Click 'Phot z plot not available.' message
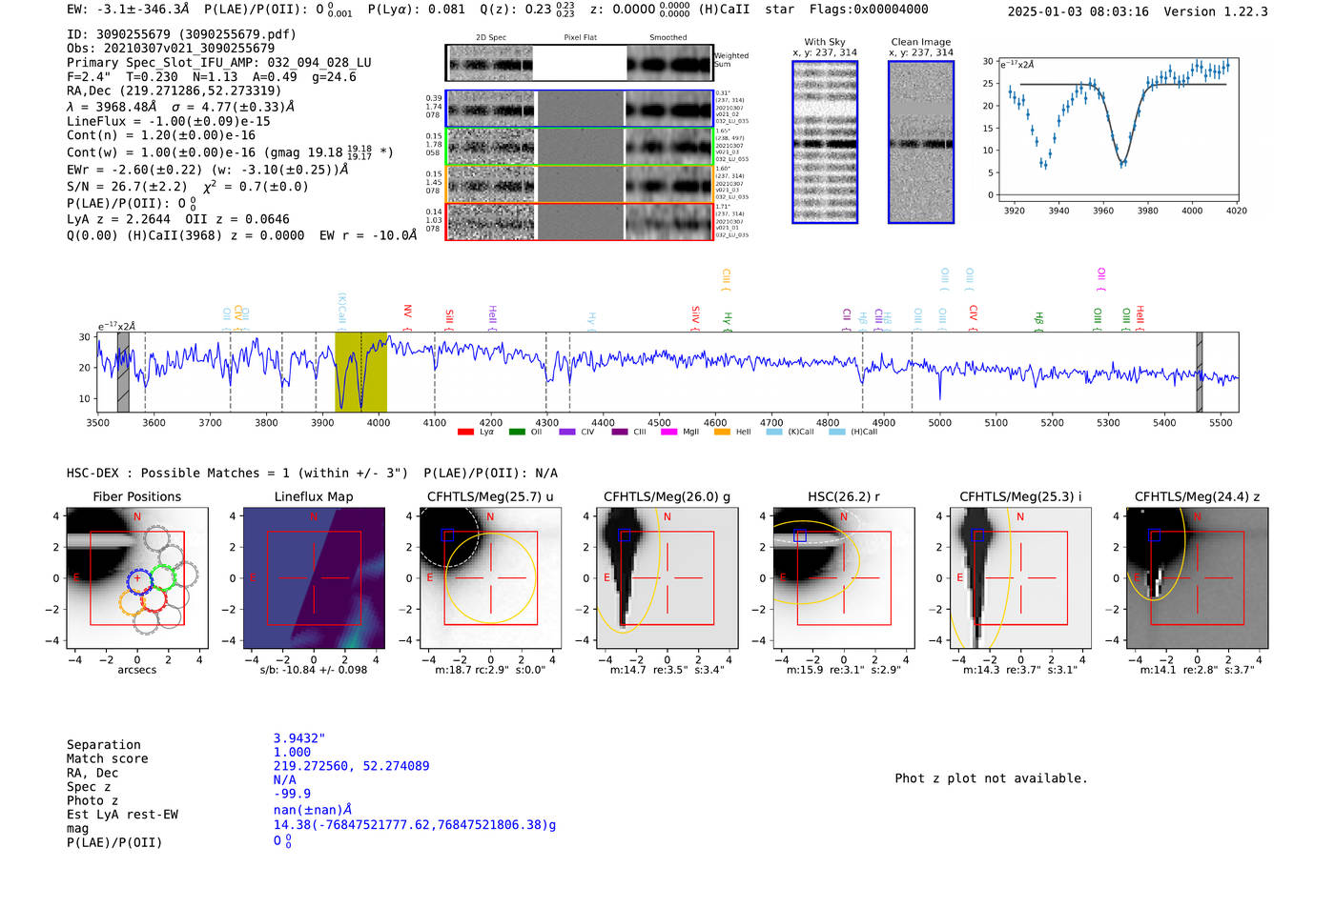This screenshot has height=908, width=1335. coord(991,778)
